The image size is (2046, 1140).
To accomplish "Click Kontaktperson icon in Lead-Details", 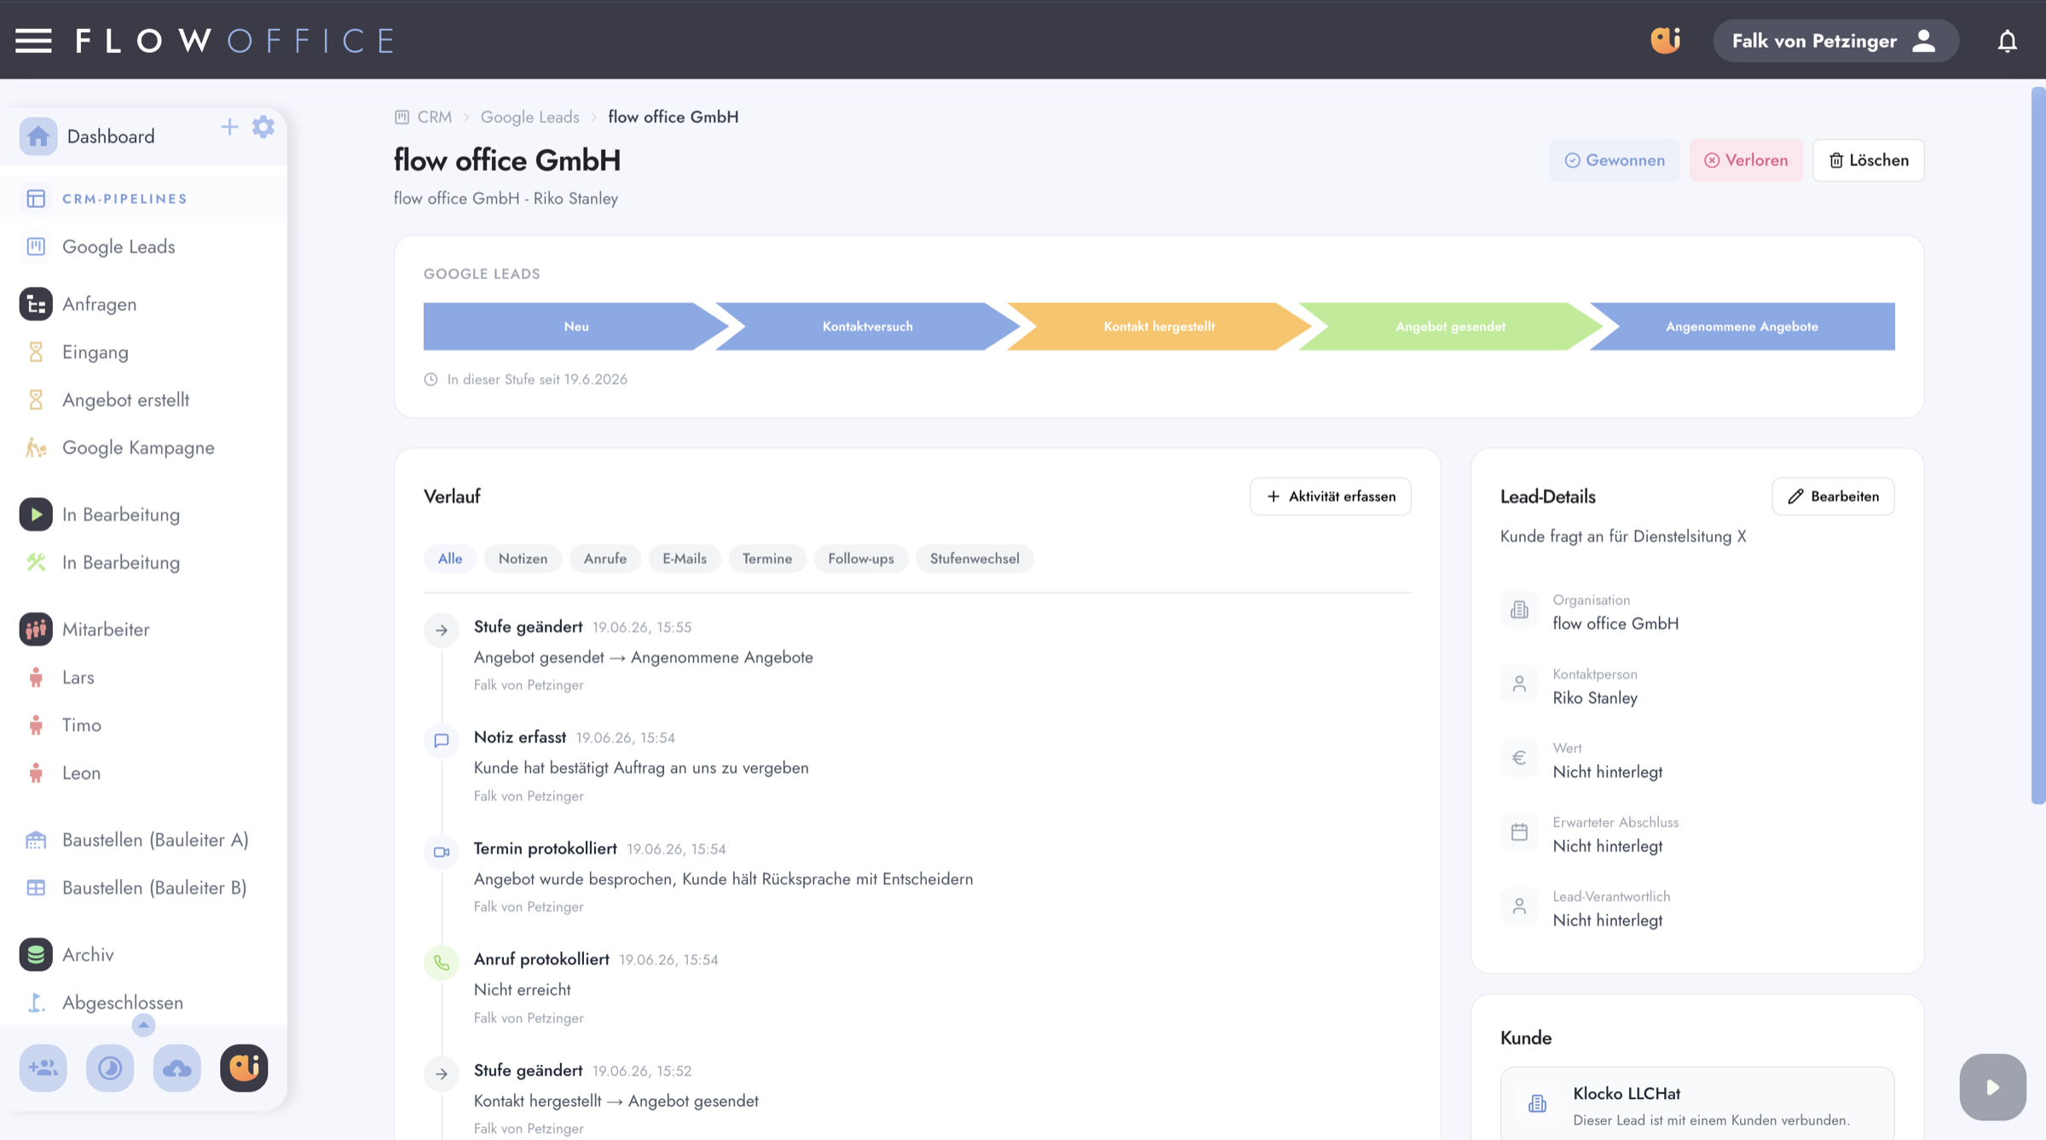I will coord(1519,684).
